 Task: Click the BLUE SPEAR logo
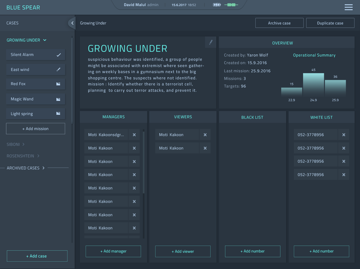pyautogui.click(x=23, y=8)
